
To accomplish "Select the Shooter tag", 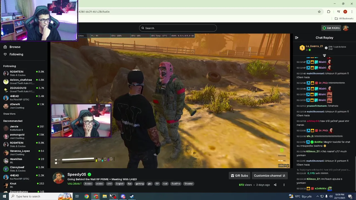I will pos(189,184).
